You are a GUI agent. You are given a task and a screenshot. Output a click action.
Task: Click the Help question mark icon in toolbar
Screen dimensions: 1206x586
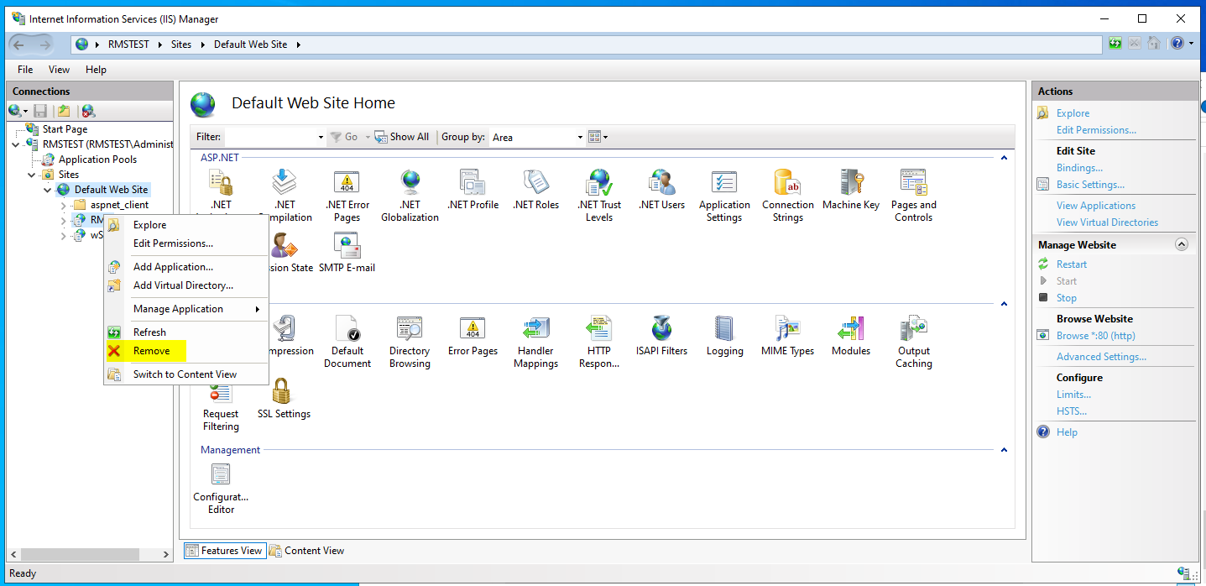pos(1177,43)
